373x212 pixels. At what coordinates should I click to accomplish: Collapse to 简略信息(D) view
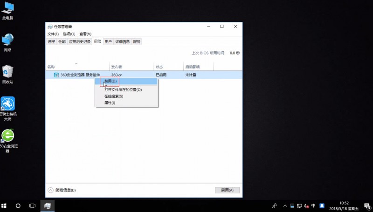click(x=62, y=190)
